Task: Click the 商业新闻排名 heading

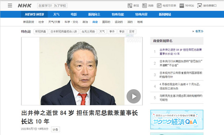Action: 163,41
